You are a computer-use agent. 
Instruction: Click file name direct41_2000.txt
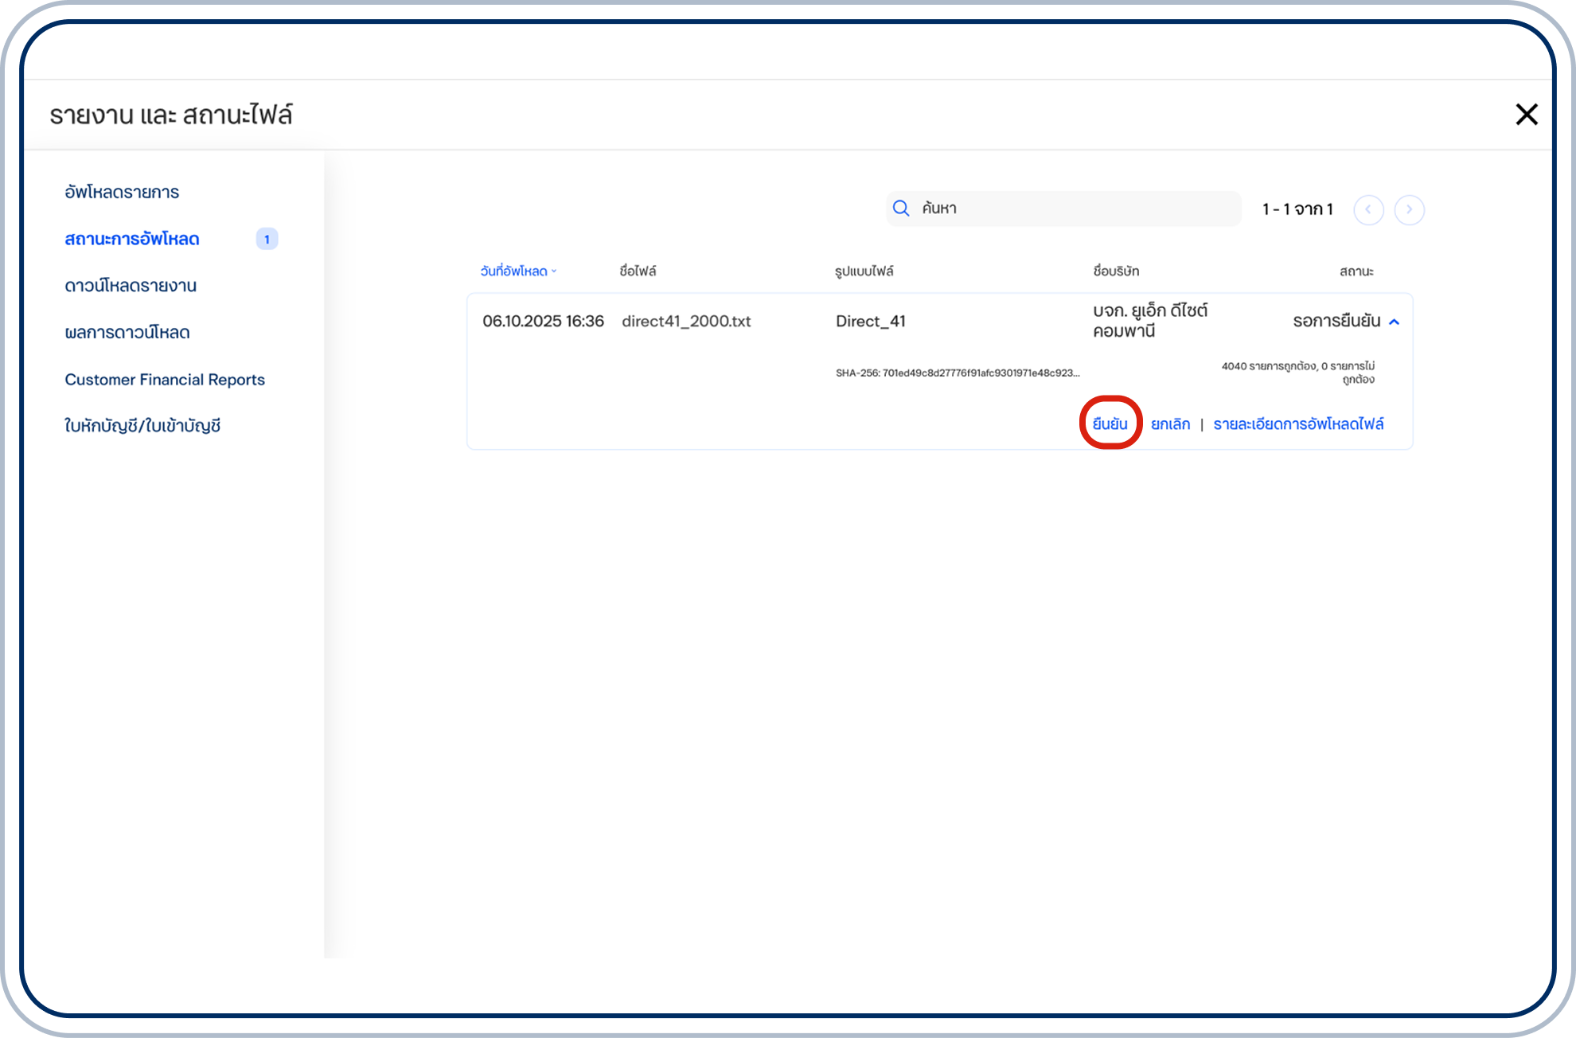(686, 322)
